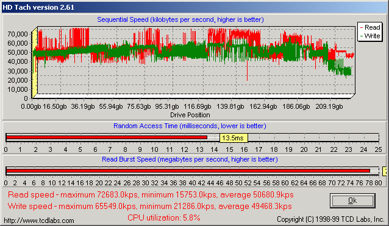Click the yellow left wall of the chart
This screenshot has height=226, width=389.
click(35, 62)
